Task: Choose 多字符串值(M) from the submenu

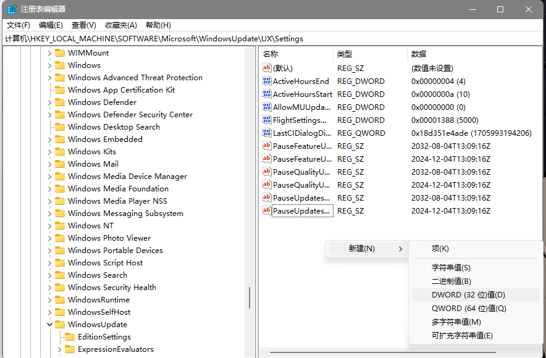Action: pos(476,322)
